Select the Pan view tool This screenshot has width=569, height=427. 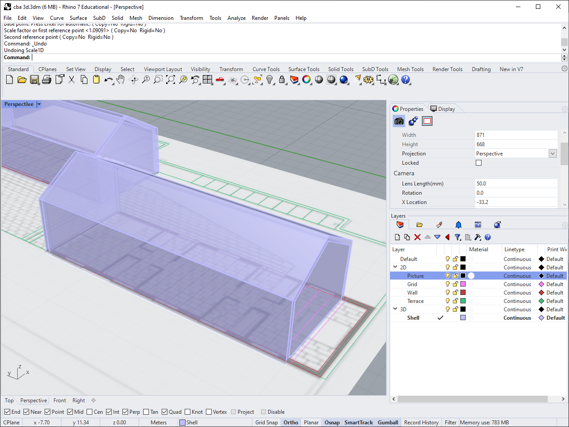[120, 80]
